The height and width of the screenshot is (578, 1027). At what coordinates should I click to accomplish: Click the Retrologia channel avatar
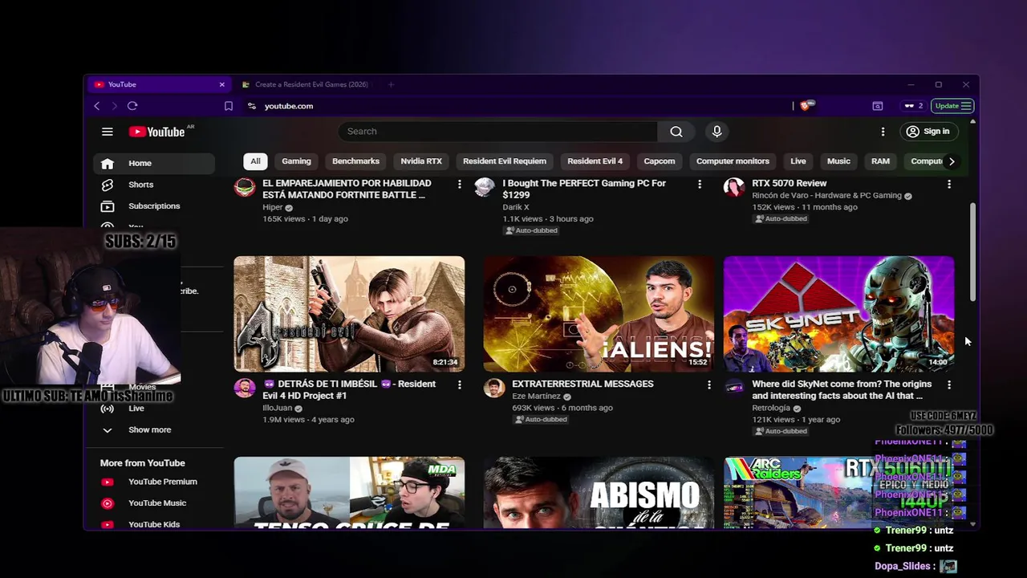[734, 388]
